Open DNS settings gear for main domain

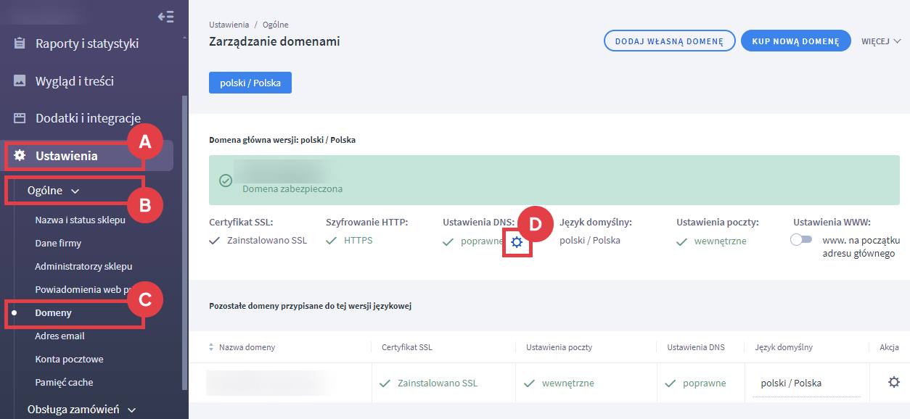[x=517, y=242]
